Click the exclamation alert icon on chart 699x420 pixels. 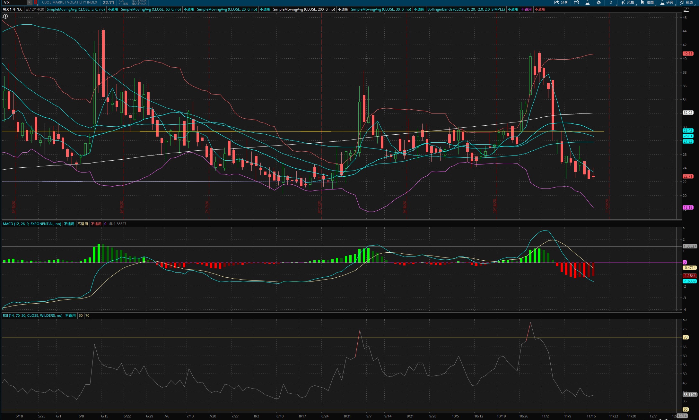pyautogui.click(x=5, y=16)
